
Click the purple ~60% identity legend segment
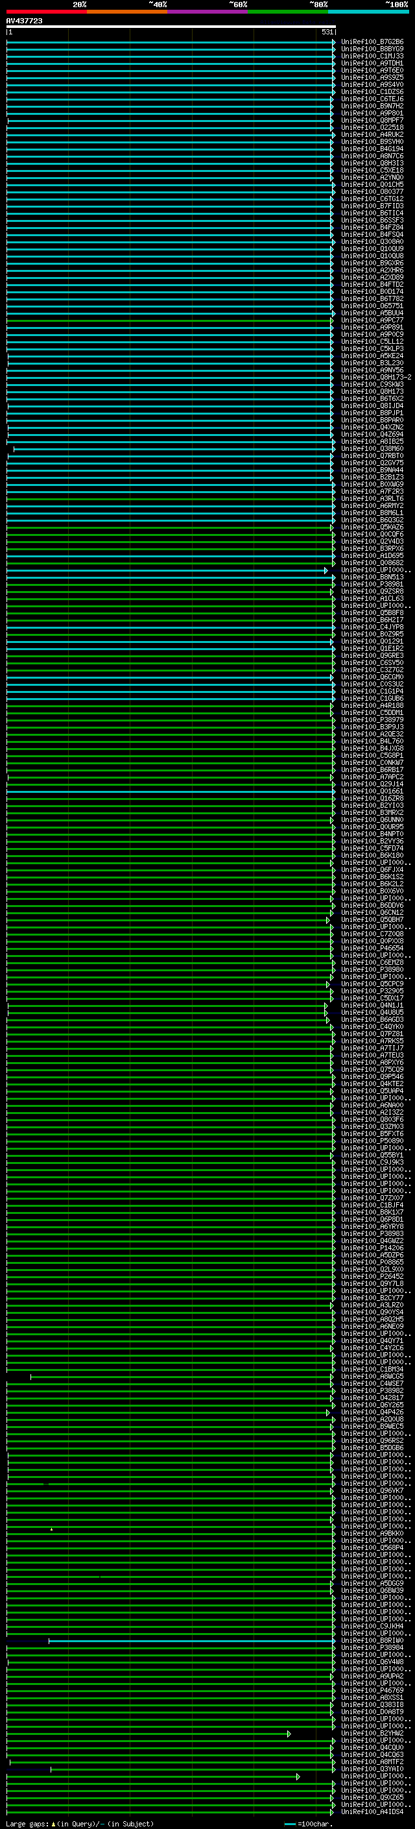(208, 12)
